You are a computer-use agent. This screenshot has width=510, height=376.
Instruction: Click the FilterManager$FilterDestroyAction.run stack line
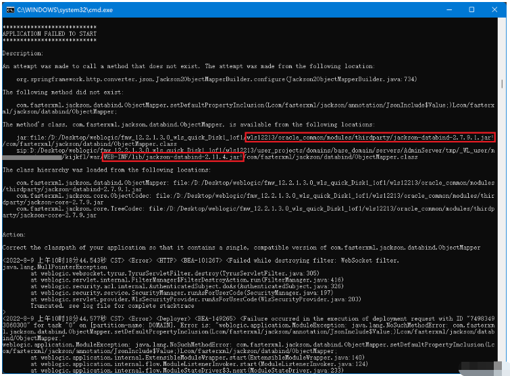pos(187,280)
